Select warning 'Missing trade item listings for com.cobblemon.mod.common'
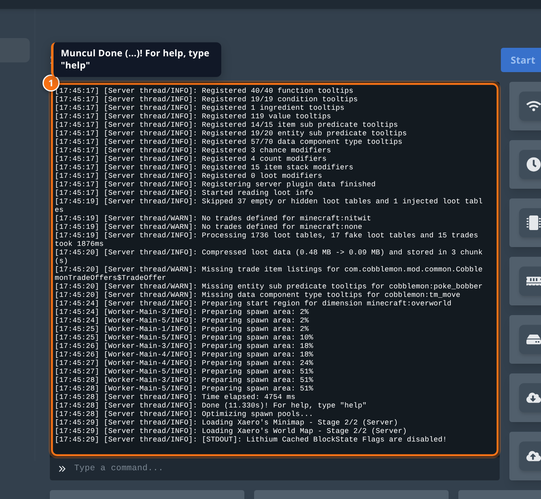This screenshot has width=541, height=499. point(269,273)
